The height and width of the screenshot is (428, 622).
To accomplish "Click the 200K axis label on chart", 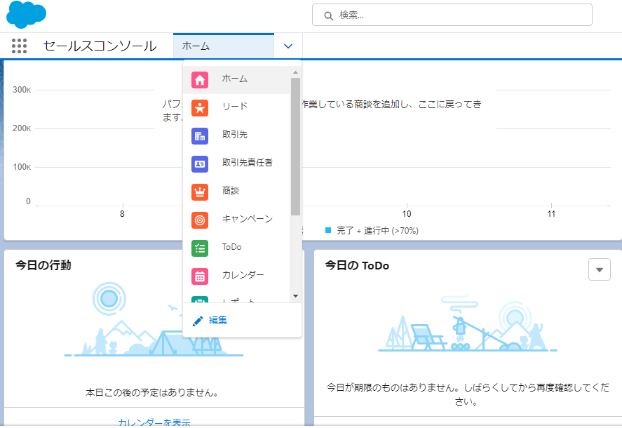I will pyautogui.click(x=22, y=128).
